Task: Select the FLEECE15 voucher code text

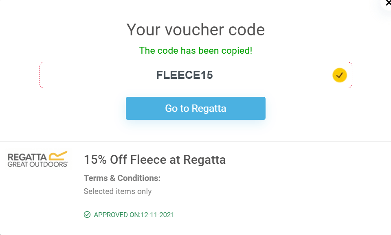Action: coord(185,75)
